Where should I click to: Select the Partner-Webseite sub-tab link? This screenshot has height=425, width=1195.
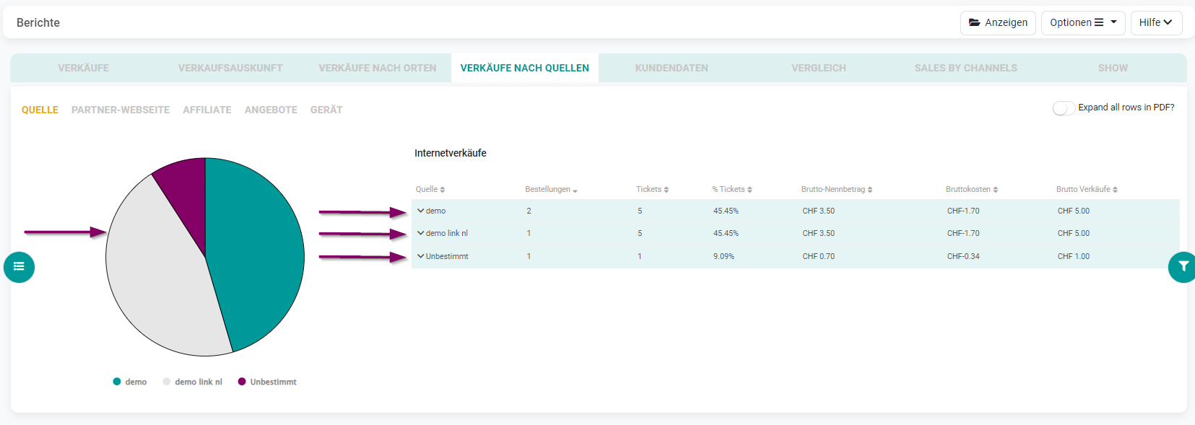coord(121,110)
